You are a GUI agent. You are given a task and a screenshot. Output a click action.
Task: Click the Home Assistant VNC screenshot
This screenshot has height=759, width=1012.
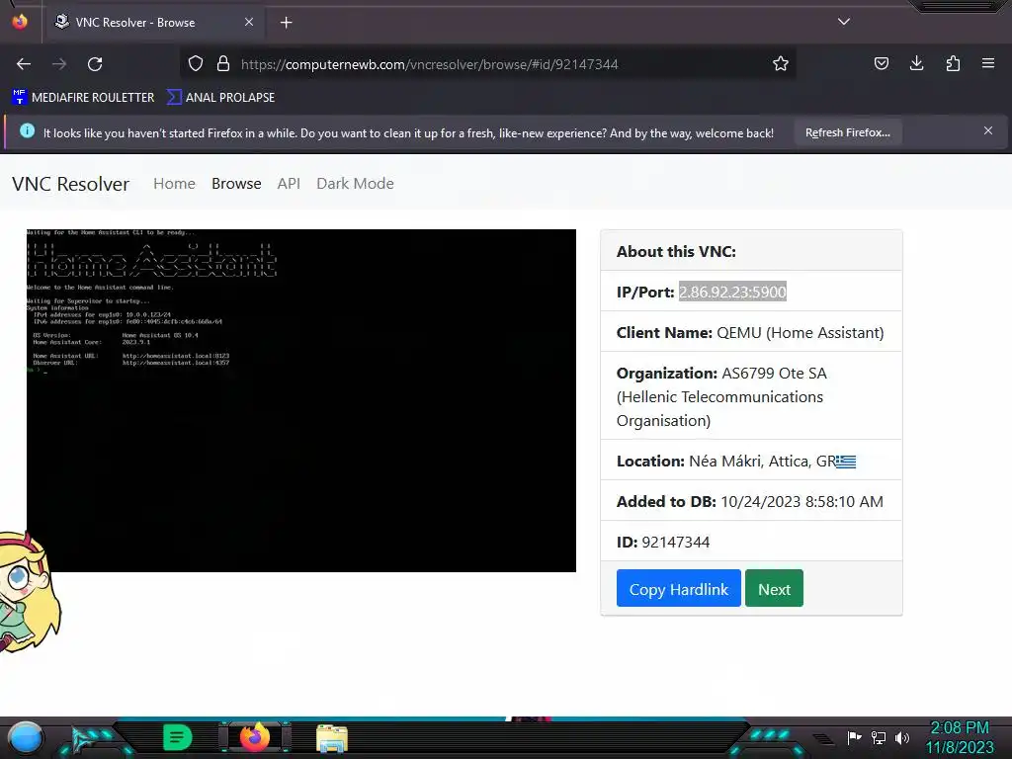(x=301, y=400)
